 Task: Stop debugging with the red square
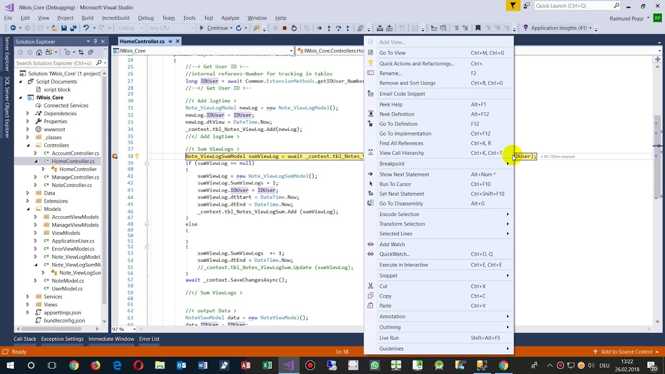[284, 28]
